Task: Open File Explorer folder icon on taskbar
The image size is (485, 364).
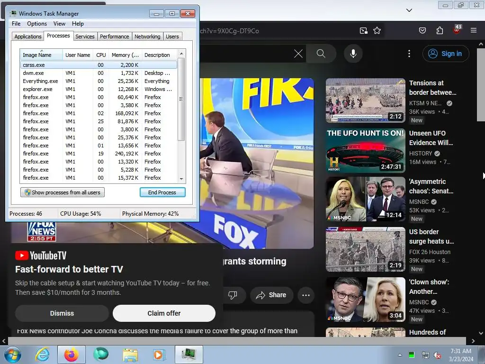Action: (x=130, y=355)
